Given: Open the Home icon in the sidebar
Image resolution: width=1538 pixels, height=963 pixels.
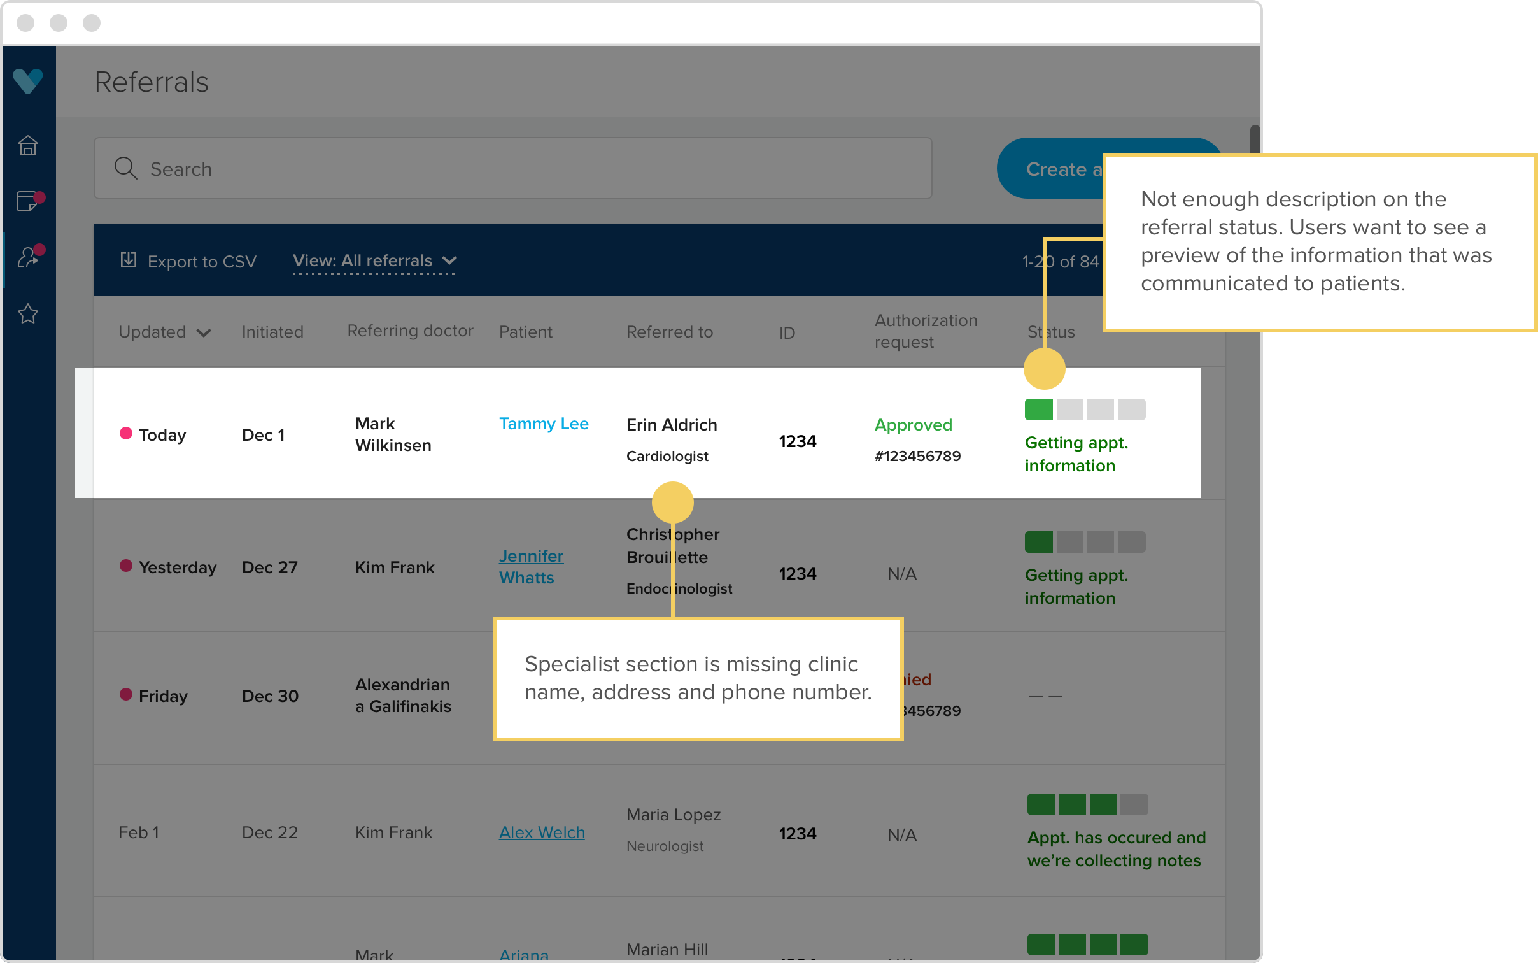Looking at the screenshot, I should pos(28,145).
